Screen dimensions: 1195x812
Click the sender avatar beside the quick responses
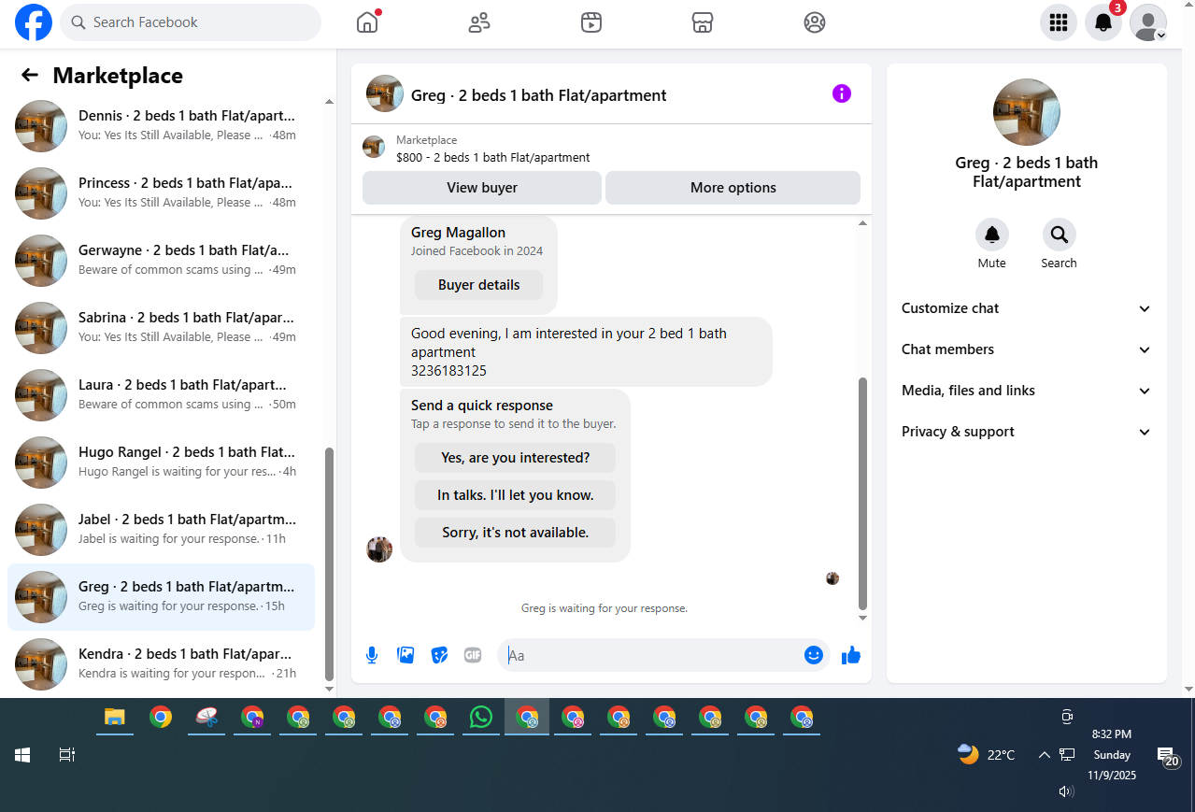pos(379,549)
